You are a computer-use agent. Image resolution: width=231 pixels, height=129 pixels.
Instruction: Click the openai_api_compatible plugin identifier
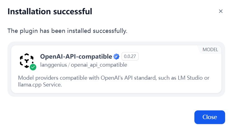point(99,65)
